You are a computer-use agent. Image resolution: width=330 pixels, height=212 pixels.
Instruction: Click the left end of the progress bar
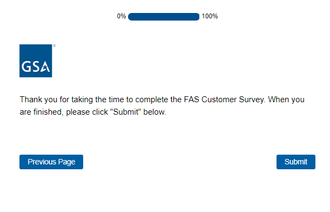(130, 17)
